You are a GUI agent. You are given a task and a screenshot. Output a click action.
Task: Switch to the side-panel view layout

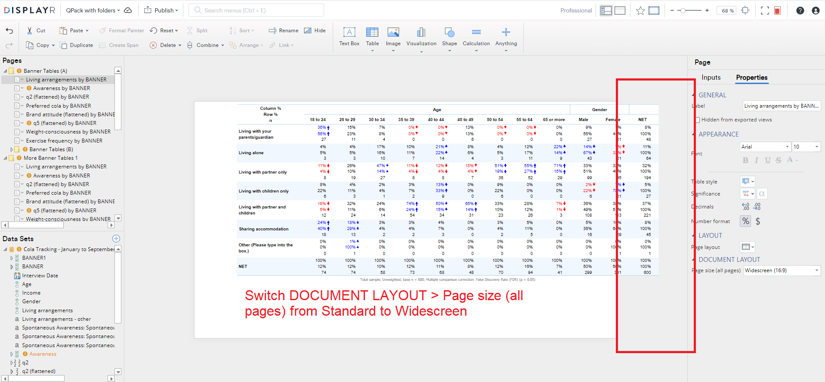606,11
